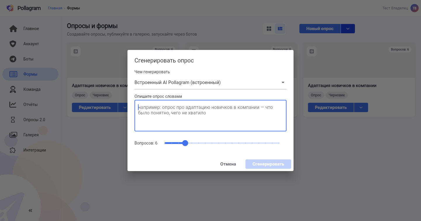Click Черновик tag on first card

(101, 95)
